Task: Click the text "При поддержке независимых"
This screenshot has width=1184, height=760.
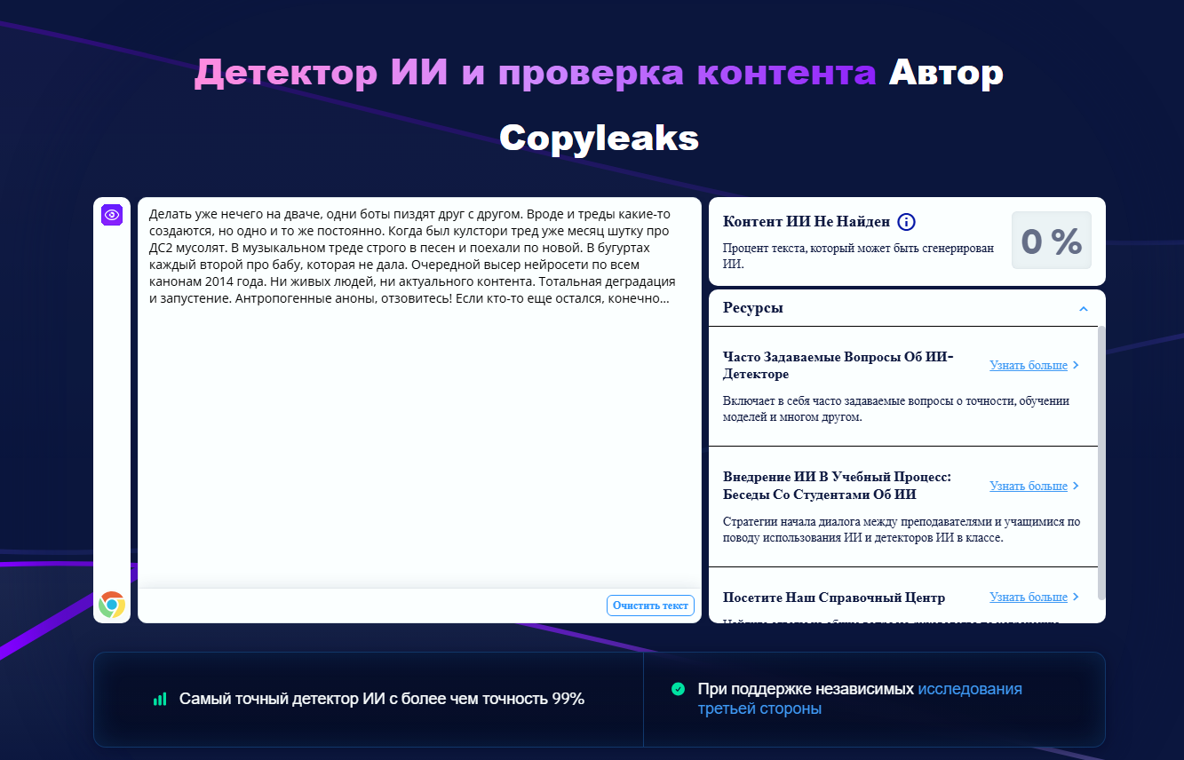Action: point(806,689)
